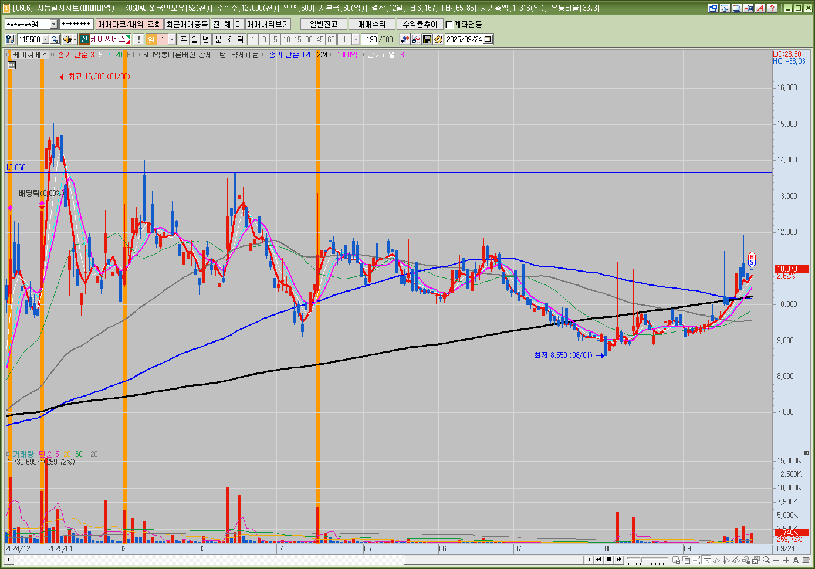Image resolution: width=815 pixels, height=569 pixels.
Task: Click the red A font icon in title bar
Action: pyautogui.click(x=760, y=8)
